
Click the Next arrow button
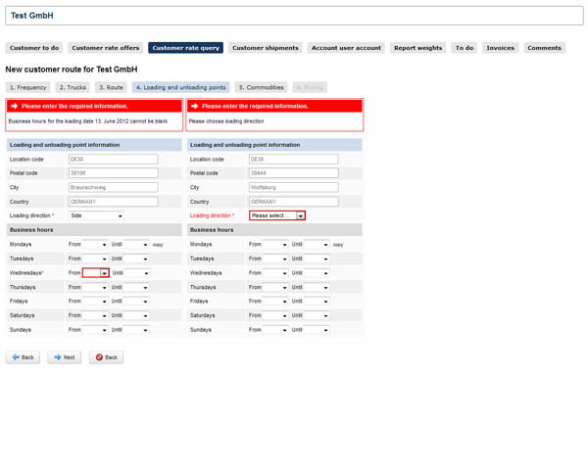coord(64,357)
